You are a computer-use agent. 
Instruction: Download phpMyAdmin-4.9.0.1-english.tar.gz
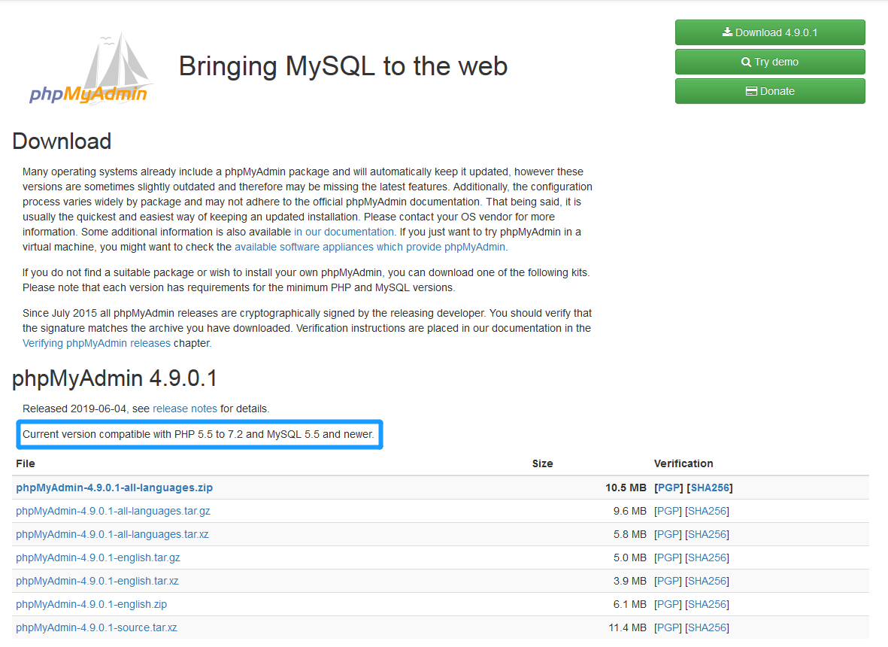point(98,557)
